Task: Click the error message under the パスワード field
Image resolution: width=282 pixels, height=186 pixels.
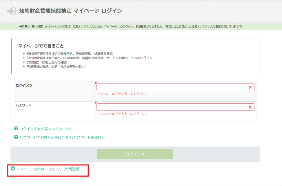Action: click(122, 114)
